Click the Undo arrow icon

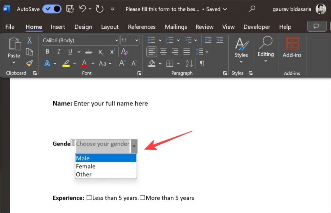[82, 9]
